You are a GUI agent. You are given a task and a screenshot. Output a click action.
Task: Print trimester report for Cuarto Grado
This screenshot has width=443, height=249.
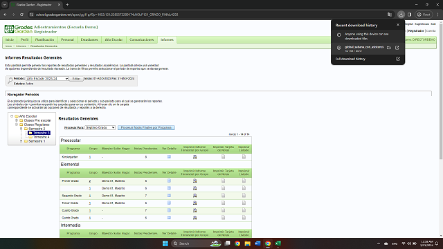coord(195,210)
